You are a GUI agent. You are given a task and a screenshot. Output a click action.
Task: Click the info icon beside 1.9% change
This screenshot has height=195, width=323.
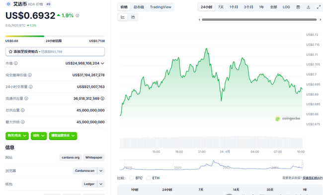pyautogui.click(x=78, y=15)
